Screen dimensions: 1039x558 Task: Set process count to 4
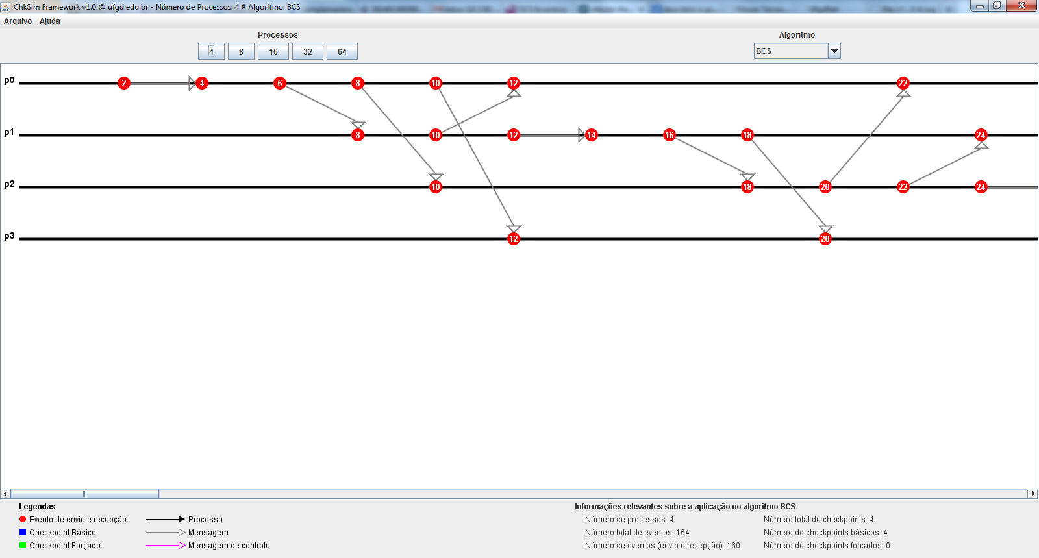[211, 51]
